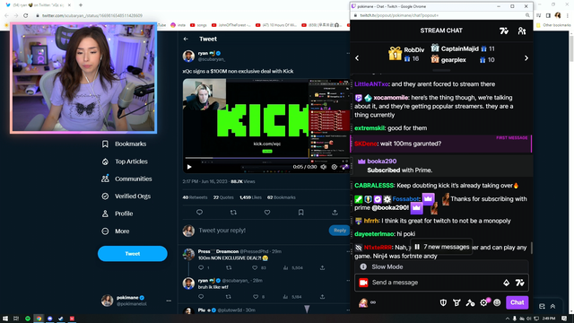
Task: Show next gift leaderboard with right arrow
Action: point(526,58)
